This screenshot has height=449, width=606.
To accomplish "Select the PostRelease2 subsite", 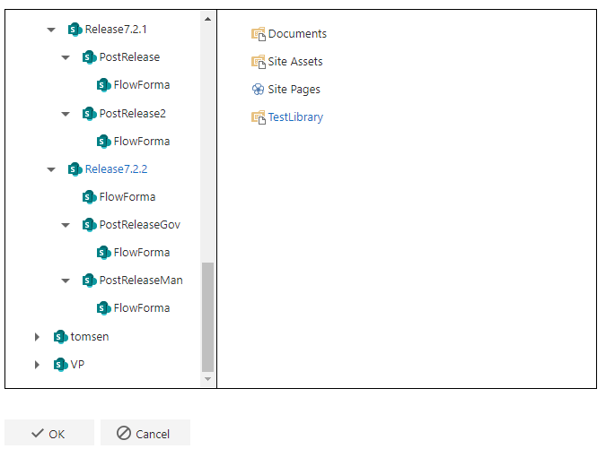I will click(133, 114).
